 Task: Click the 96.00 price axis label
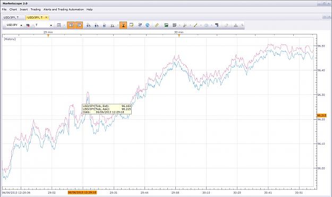(x=321, y=168)
